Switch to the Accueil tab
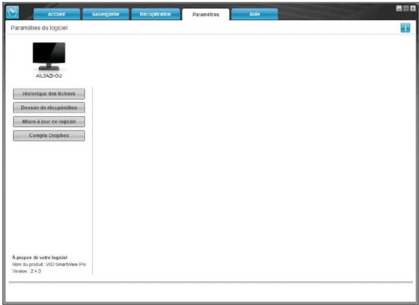 pos(56,14)
